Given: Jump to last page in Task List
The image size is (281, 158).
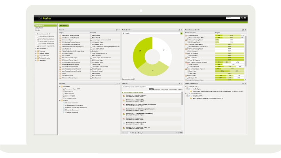Looking at the screenshot, I should pyautogui.click(x=139, y=133).
